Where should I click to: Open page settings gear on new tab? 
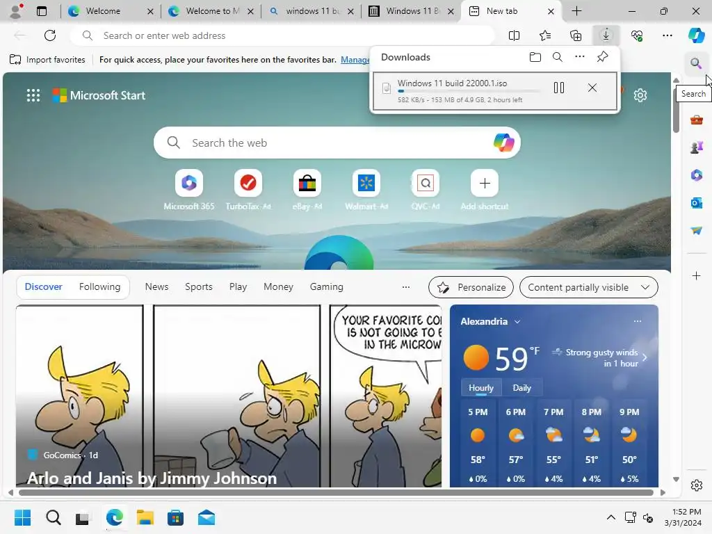pos(640,95)
